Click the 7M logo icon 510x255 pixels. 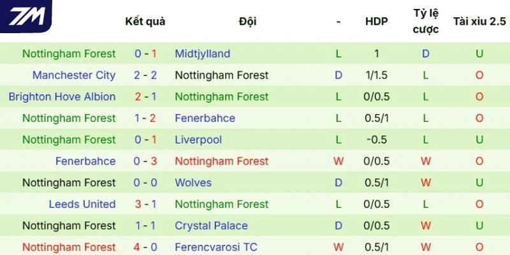click(x=27, y=15)
